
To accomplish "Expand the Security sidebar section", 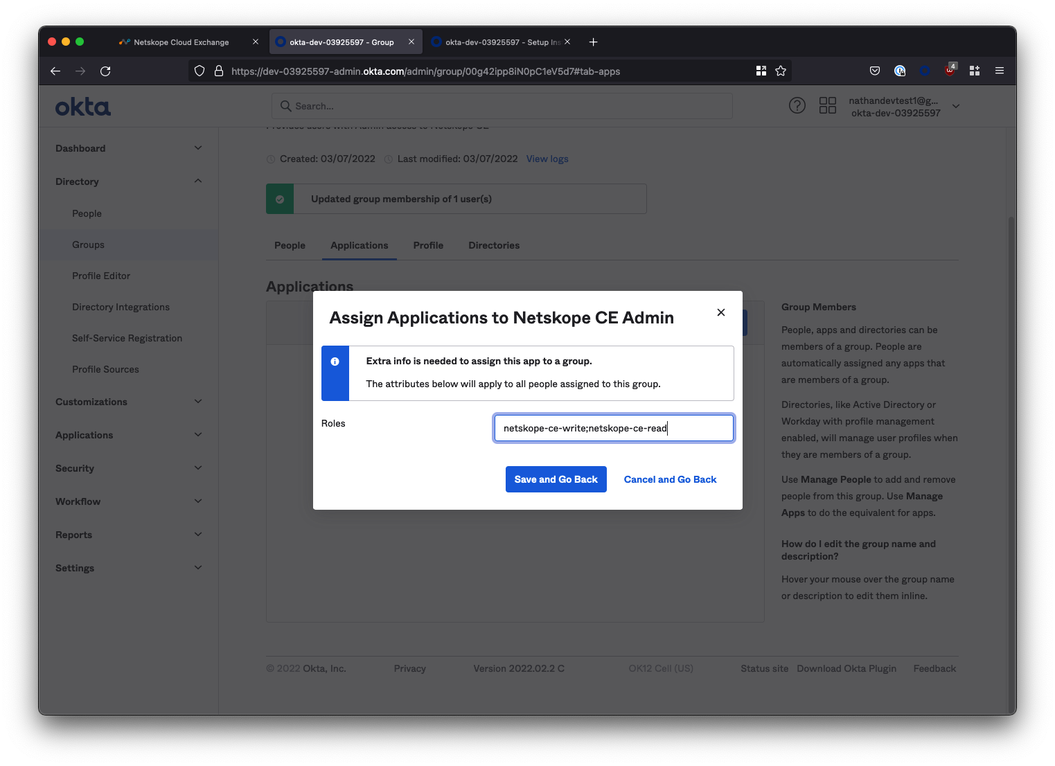I will click(x=198, y=468).
